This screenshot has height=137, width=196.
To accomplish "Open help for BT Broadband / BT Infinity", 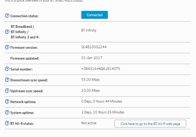I will coord(7,32).
